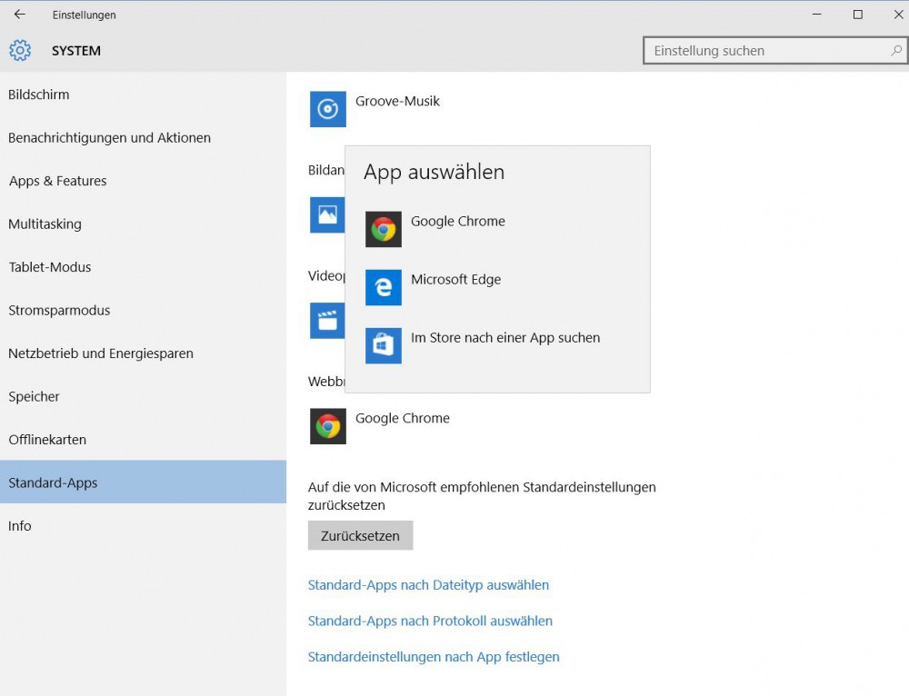Viewport: 909px width, 696px height.
Task: Open the Speicher settings page
Action: point(35,397)
